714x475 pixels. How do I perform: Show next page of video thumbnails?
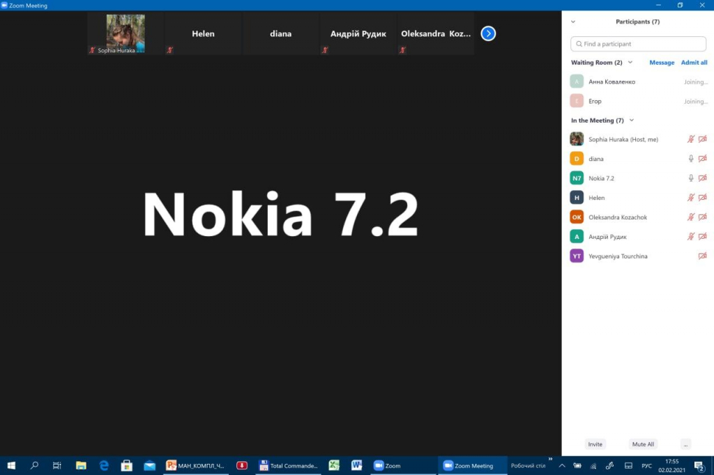[x=488, y=33]
